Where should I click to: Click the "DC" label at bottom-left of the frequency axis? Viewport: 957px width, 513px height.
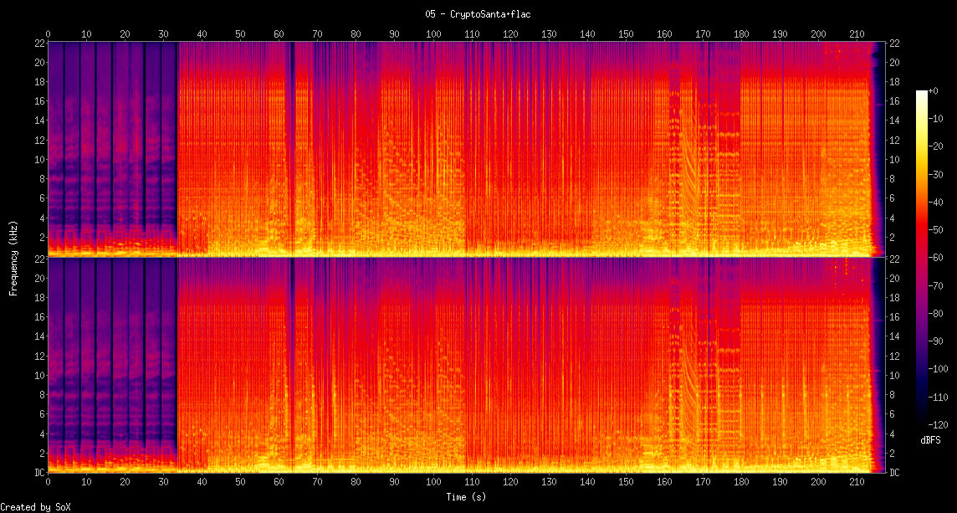pyautogui.click(x=38, y=473)
